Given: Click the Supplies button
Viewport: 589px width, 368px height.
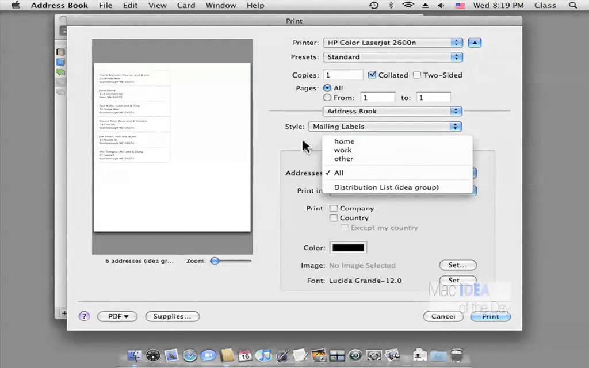Looking at the screenshot, I should (x=173, y=316).
